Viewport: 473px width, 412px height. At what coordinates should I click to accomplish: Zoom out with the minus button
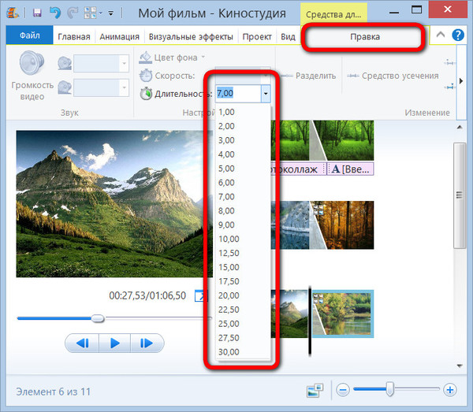pyautogui.click(x=343, y=389)
